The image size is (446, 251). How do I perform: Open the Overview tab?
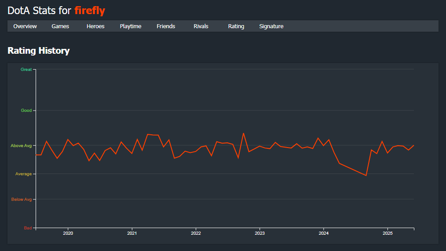coord(25,26)
